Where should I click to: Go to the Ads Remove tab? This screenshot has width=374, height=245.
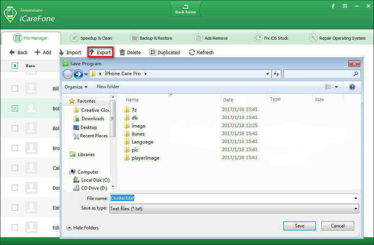pos(211,38)
